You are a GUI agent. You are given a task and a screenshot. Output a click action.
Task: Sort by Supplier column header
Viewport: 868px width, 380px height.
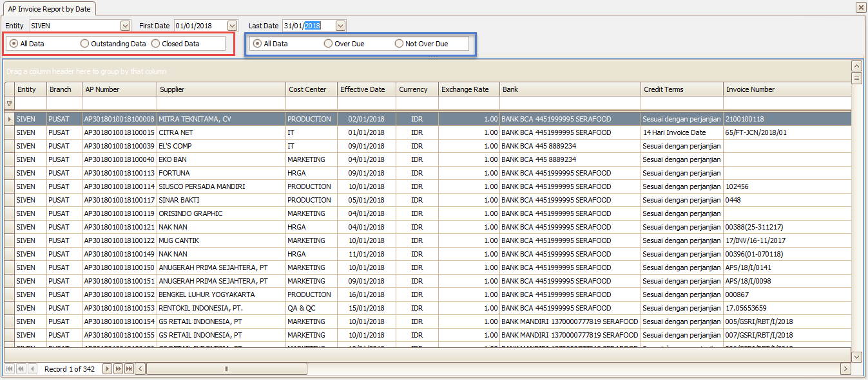point(222,89)
